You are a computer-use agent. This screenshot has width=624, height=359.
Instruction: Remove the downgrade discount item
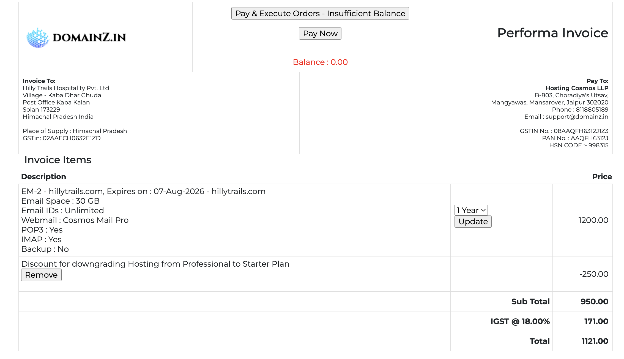(41, 275)
